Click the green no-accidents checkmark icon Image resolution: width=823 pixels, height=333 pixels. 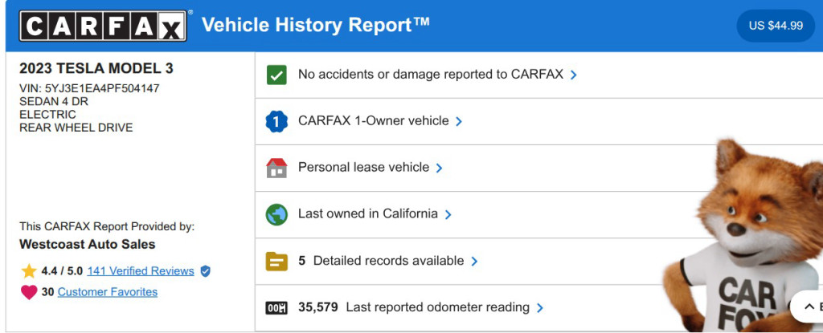point(276,75)
